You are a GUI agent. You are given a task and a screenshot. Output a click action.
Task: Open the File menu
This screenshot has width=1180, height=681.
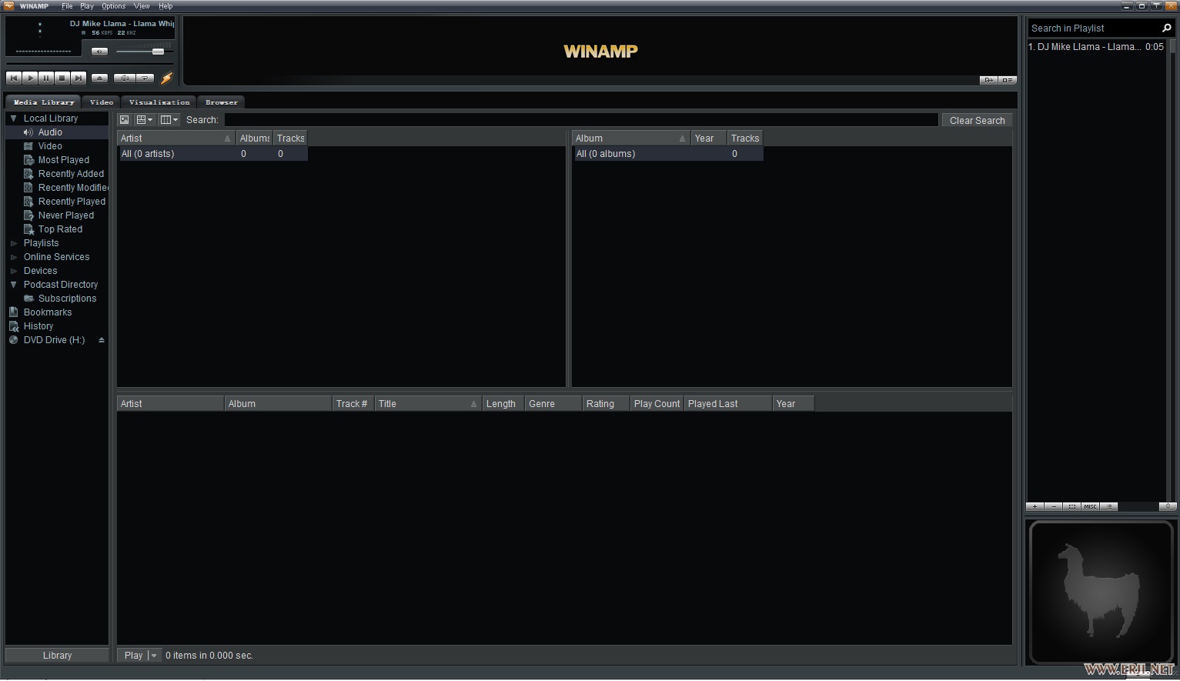[x=67, y=6]
